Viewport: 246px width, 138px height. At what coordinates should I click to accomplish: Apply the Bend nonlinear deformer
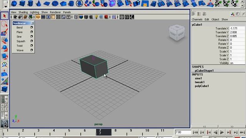pos(20,28)
